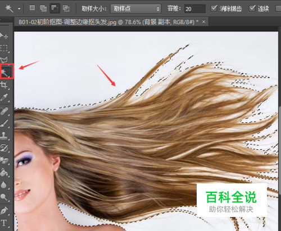Screen dimensions: 281x231
Task: Click the 容差 tolerance input field
Action: pos(195,9)
